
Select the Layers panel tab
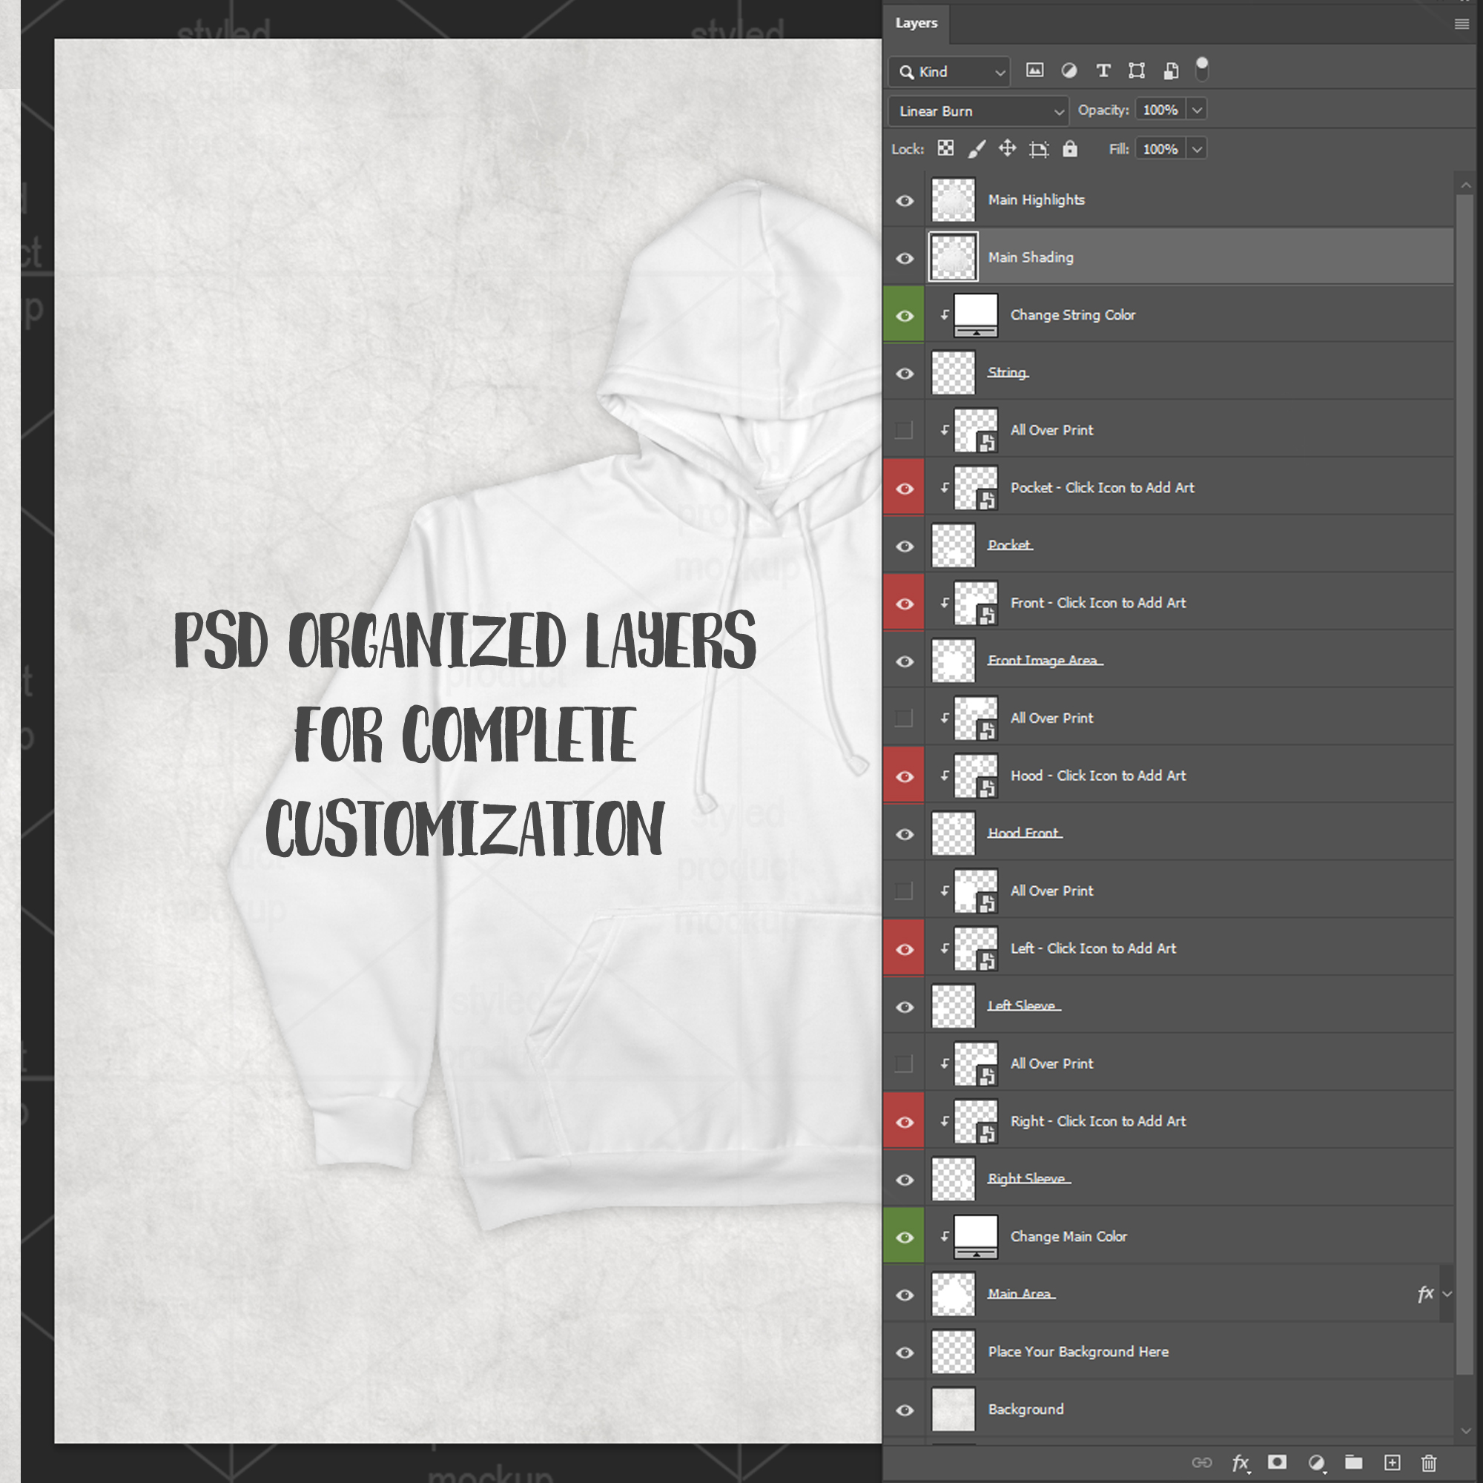point(916,23)
